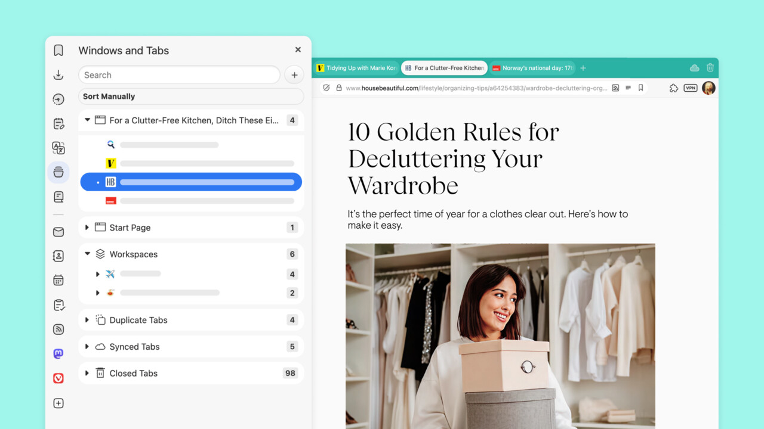This screenshot has width=764, height=429.
Task: Click the profile avatar in the toolbar
Action: (x=708, y=88)
